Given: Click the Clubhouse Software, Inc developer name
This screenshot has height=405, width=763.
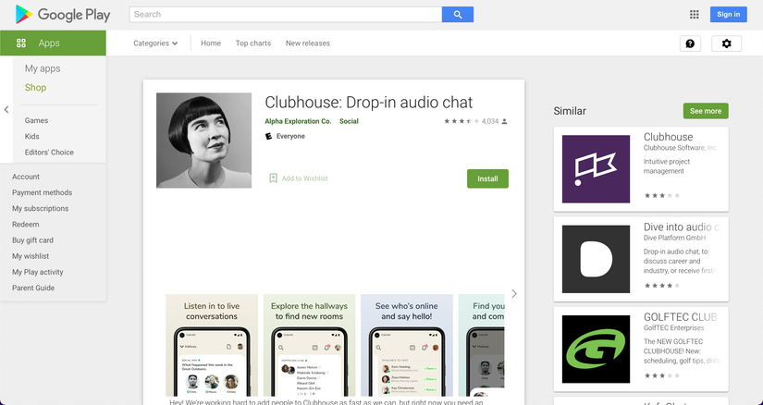Looking at the screenshot, I should (681, 148).
